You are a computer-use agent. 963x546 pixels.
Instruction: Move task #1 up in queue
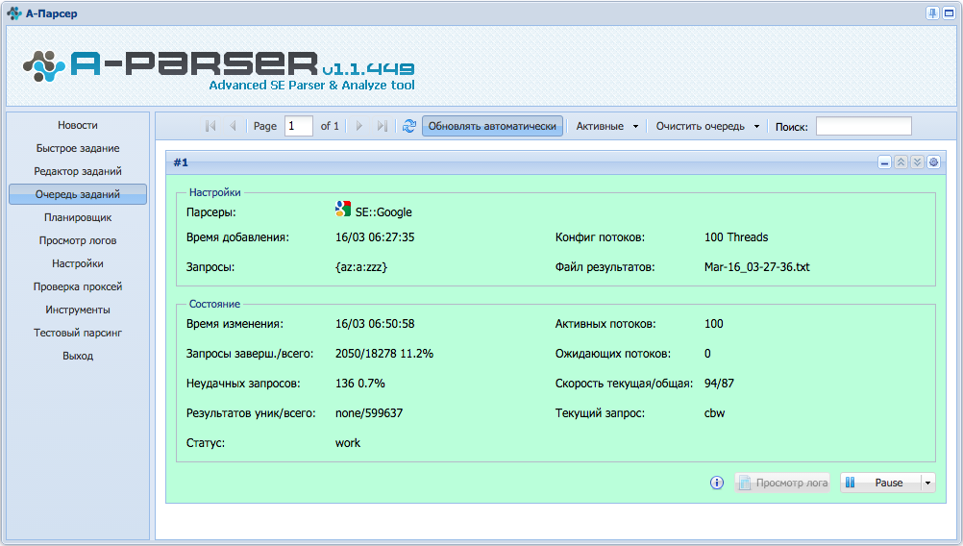coord(901,162)
